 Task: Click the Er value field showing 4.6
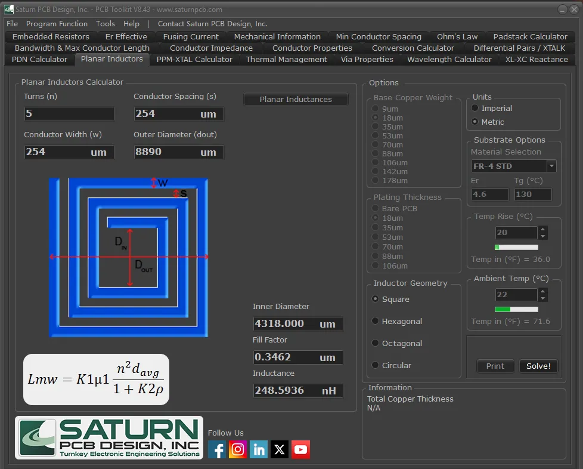pyautogui.click(x=490, y=195)
